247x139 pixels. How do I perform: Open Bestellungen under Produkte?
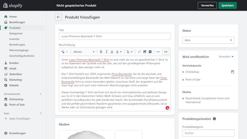coord(17,44)
